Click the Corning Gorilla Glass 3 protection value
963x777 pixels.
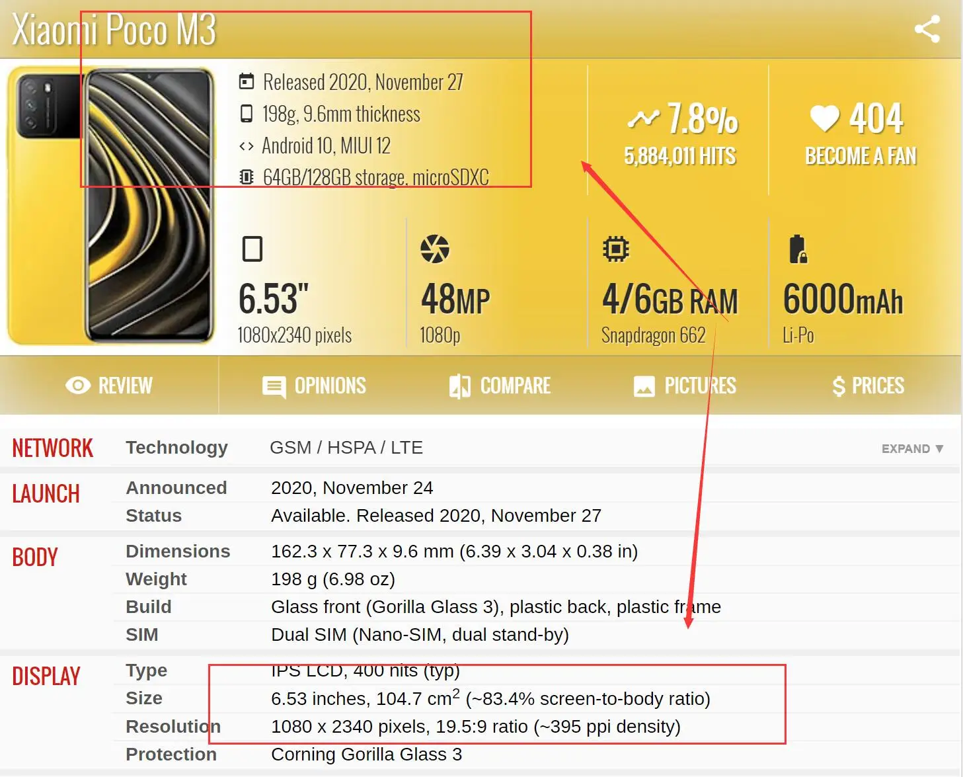(366, 755)
